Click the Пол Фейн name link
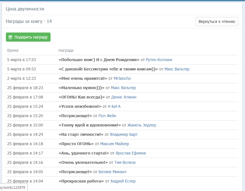The height and width of the screenshot is (191, 245). coord(107,116)
